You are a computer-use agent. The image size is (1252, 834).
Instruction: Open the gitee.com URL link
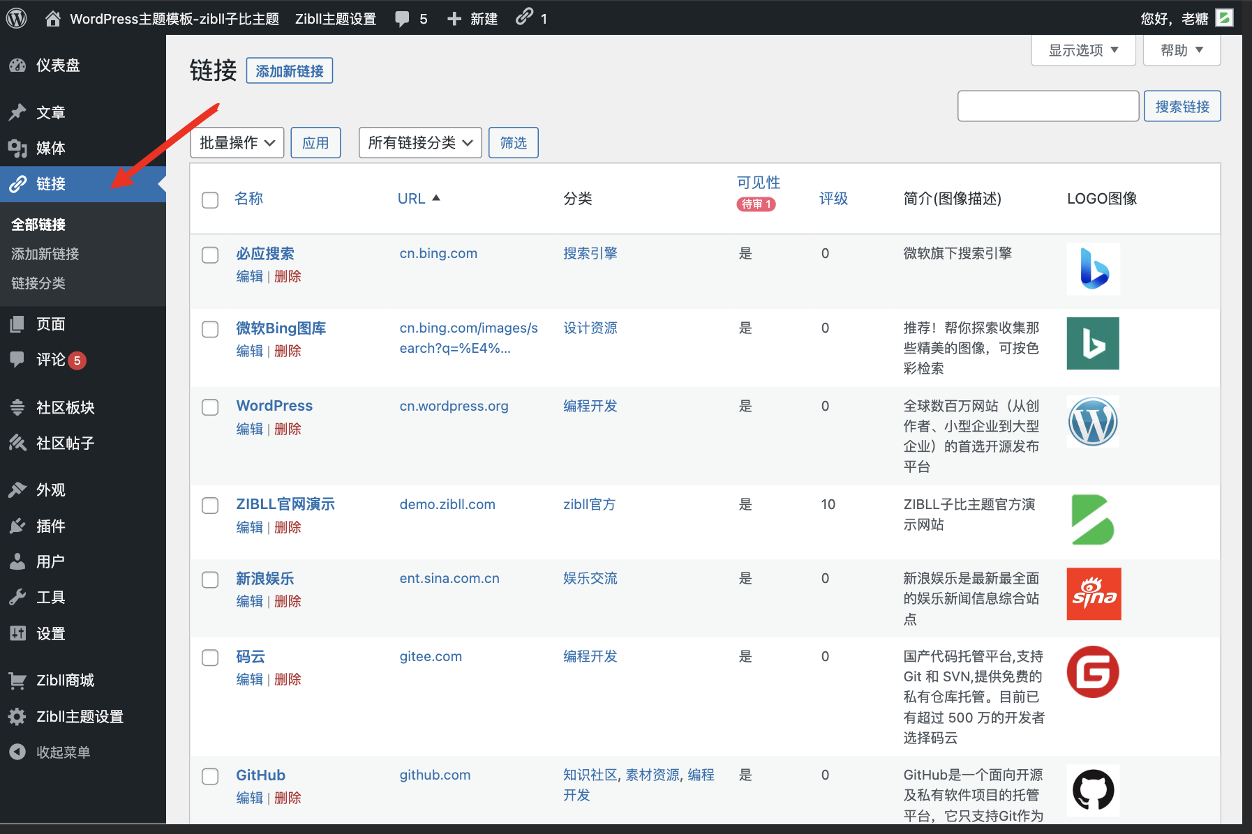431,656
